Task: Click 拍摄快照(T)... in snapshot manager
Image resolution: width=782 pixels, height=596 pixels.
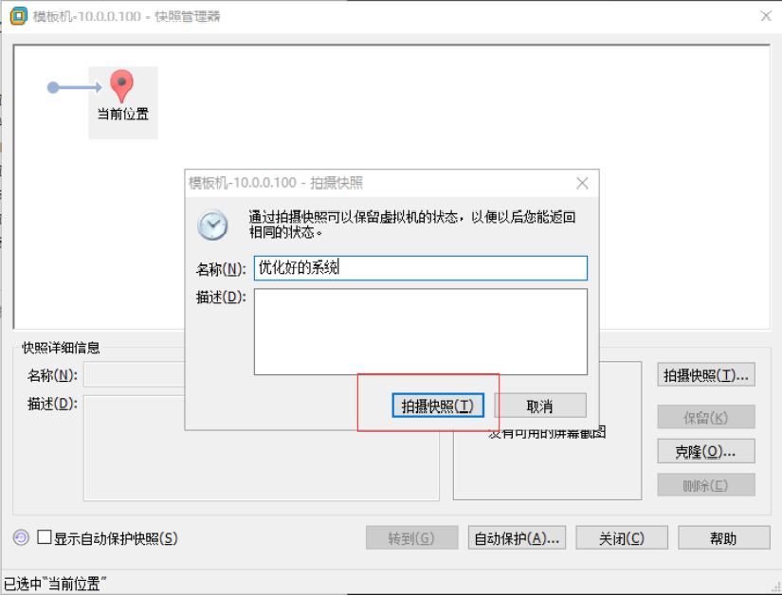Action: point(705,375)
